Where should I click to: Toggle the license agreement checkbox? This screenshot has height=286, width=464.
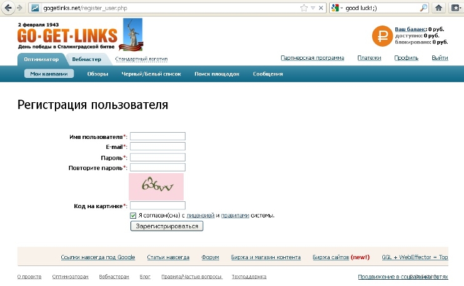pyautogui.click(x=133, y=216)
